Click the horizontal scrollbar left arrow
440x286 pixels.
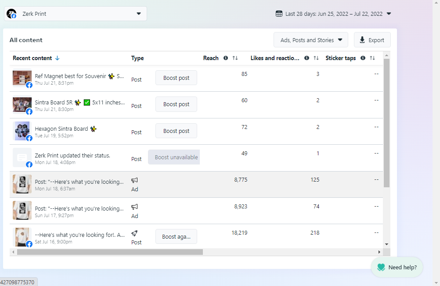[13, 252]
